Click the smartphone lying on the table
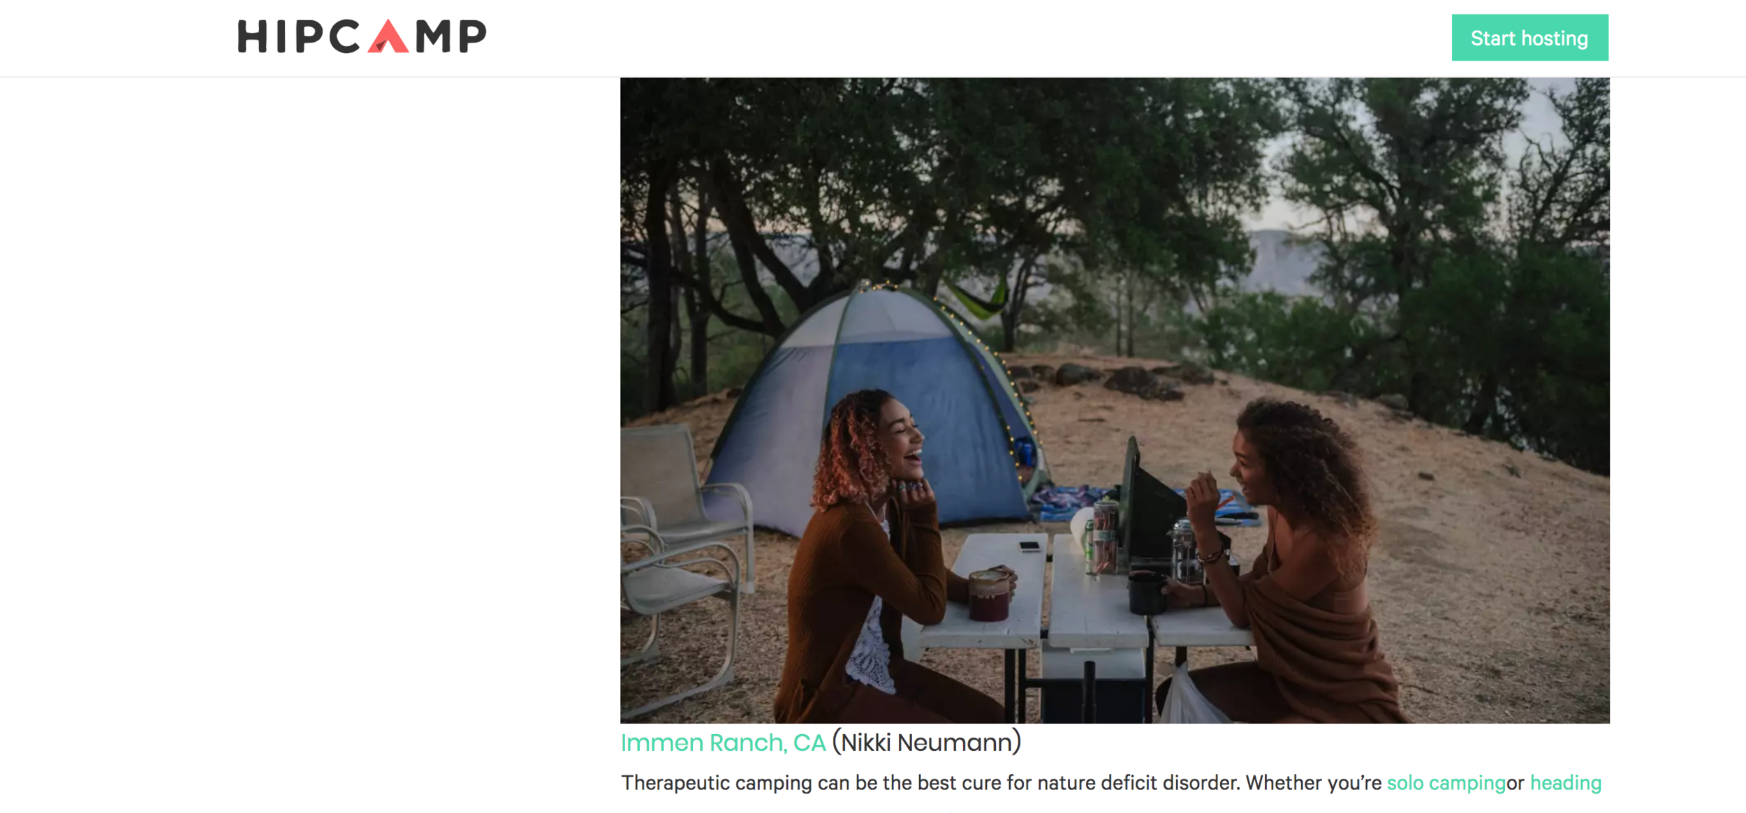The height and width of the screenshot is (813, 1746). tap(1029, 546)
